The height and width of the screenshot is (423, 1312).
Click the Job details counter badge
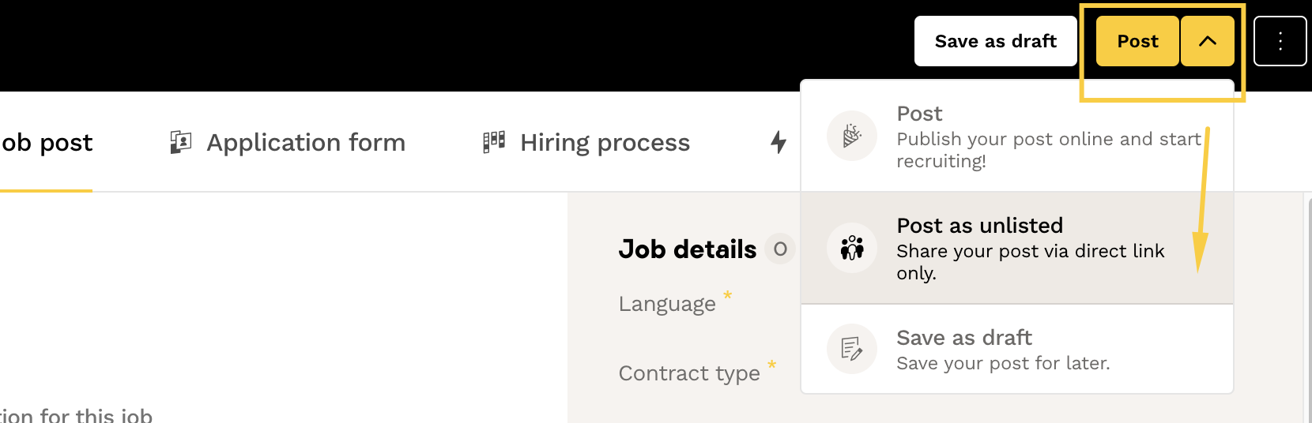click(x=780, y=249)
